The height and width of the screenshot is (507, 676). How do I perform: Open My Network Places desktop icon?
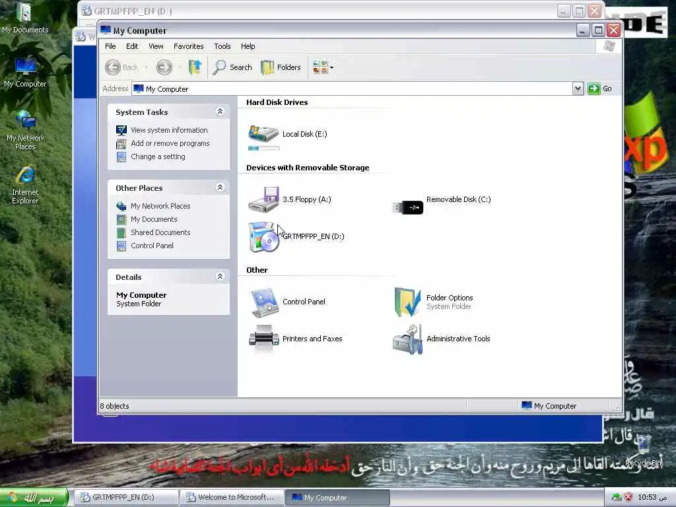coord(26,130)
